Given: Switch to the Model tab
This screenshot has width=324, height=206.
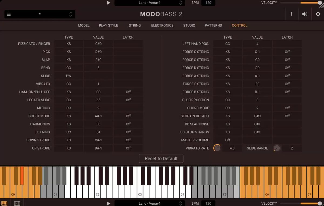Looking at the screenshot, I should 84,25.
